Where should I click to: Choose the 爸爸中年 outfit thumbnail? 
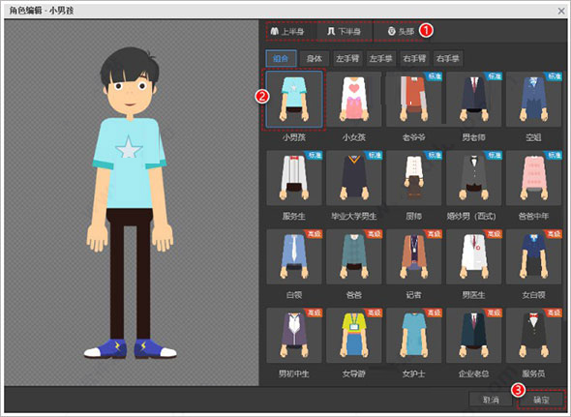click(x=533, y=178)
